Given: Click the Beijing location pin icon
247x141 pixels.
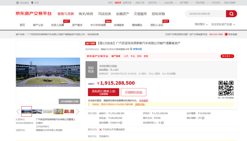Looking at the screenshot, I should [32, 3].
